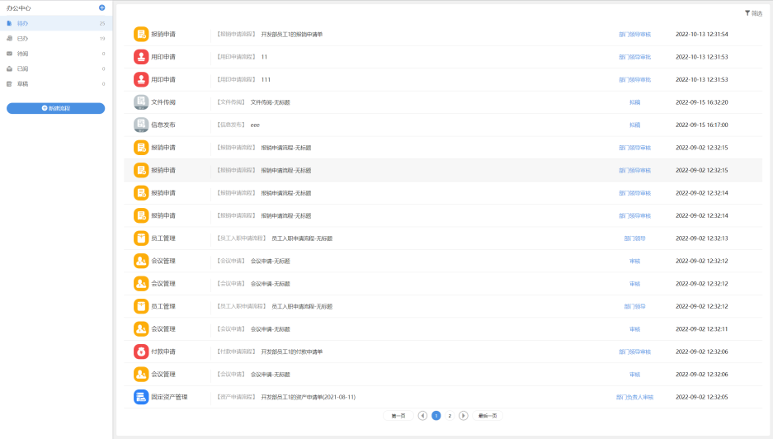Open the 待办 list in sidebar
The image size is (773, 439).
tap(23, 23)
